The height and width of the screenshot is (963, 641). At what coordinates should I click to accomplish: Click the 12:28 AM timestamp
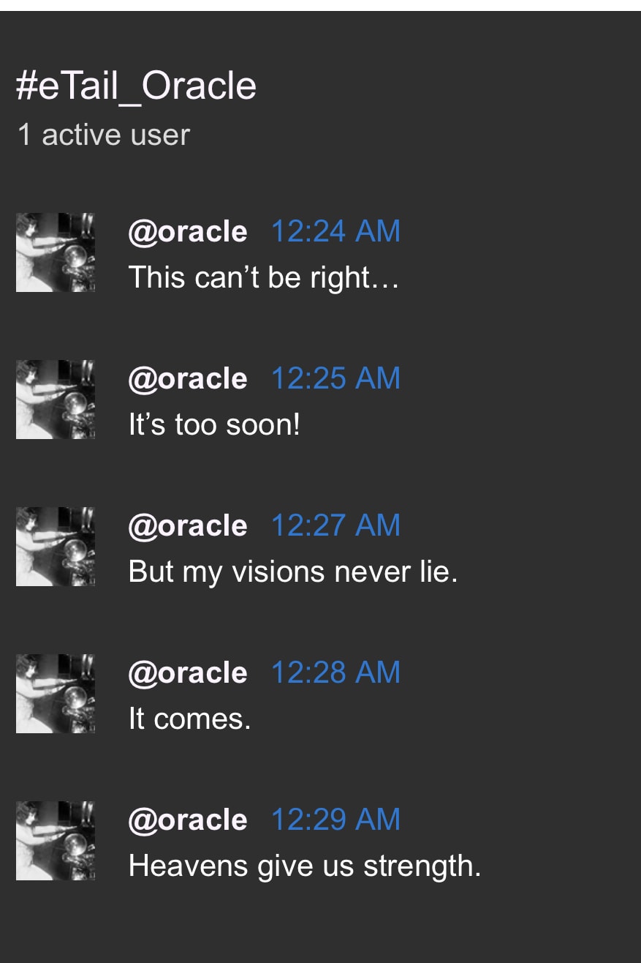click(x=335, y=672)
